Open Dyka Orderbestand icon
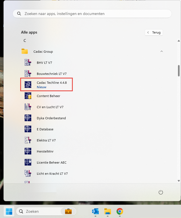Screen dimensions: 181x218 (28, 118)
